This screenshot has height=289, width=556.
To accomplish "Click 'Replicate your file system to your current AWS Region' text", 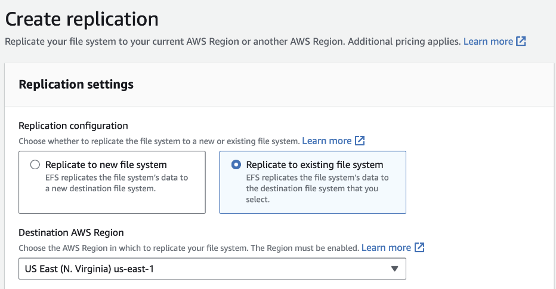I will [x=233, y=42].
